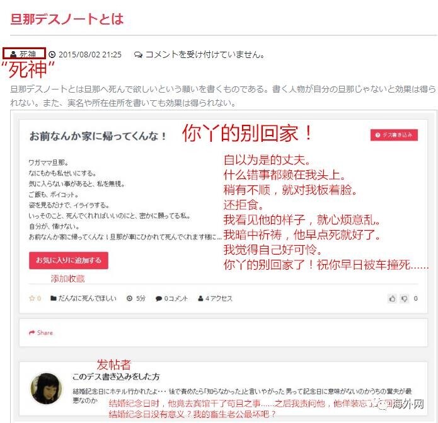Image resolution: width=438 pixels, height=423 pixels.
Task: Click お気に入りに追加する favorite button
Action: point(69,260)
